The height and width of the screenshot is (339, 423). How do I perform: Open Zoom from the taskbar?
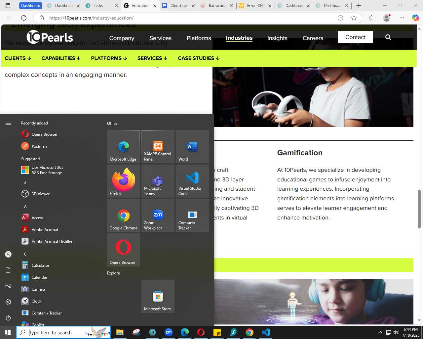(x=169, y=332)
